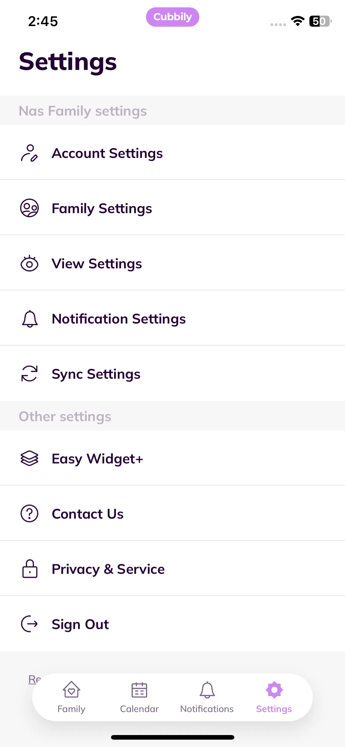Image resolution: width=345 pixels, height=747 pixels.
Task: Tap the Sign Out arrow icon
Action: (x=29, y=624)
